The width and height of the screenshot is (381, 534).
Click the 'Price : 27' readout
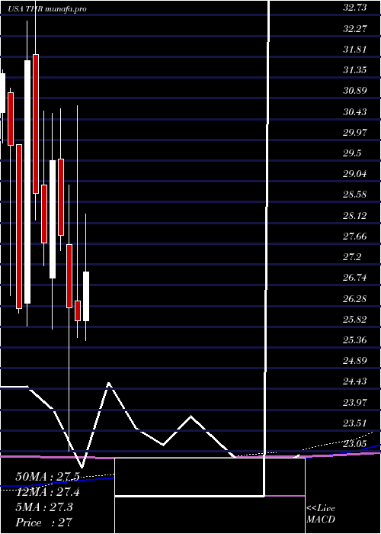coord(43,523)
